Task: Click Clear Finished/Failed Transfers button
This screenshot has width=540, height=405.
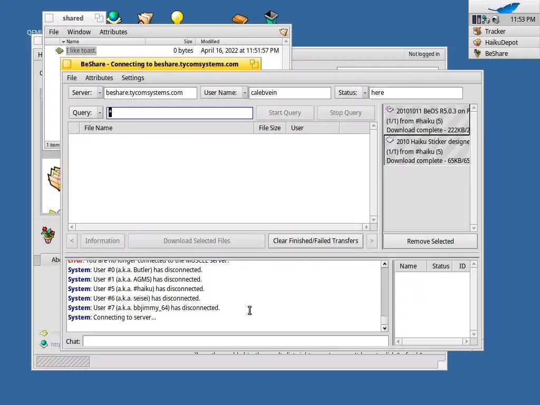Action: [315, 240]
